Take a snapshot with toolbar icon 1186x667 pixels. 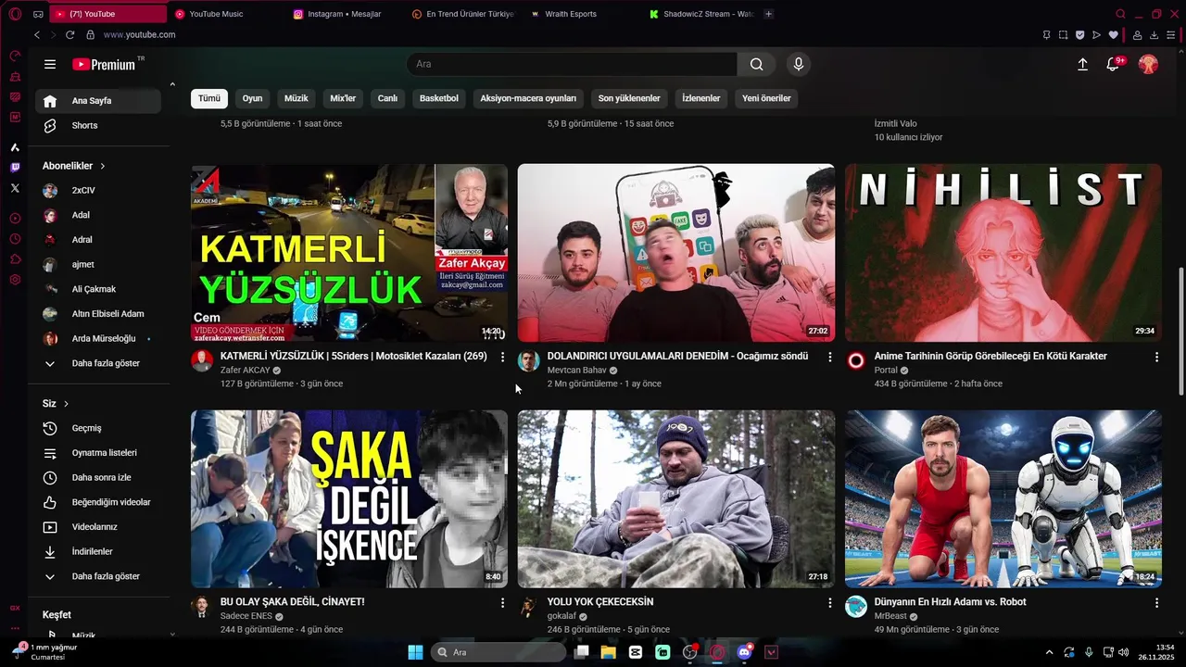pyautogui.click(x=1063, y=35)
